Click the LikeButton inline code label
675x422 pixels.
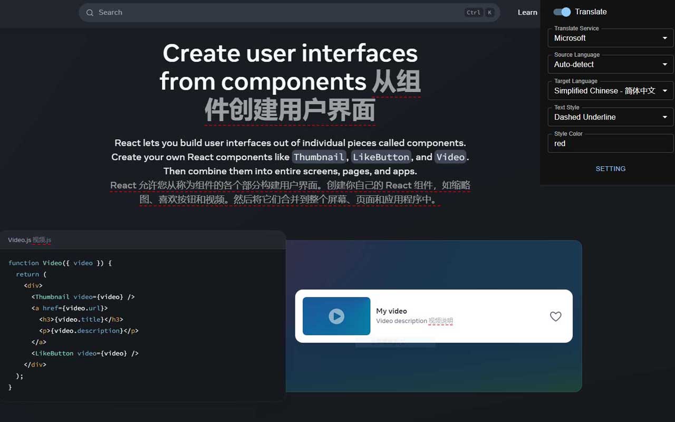pos(381,157)
